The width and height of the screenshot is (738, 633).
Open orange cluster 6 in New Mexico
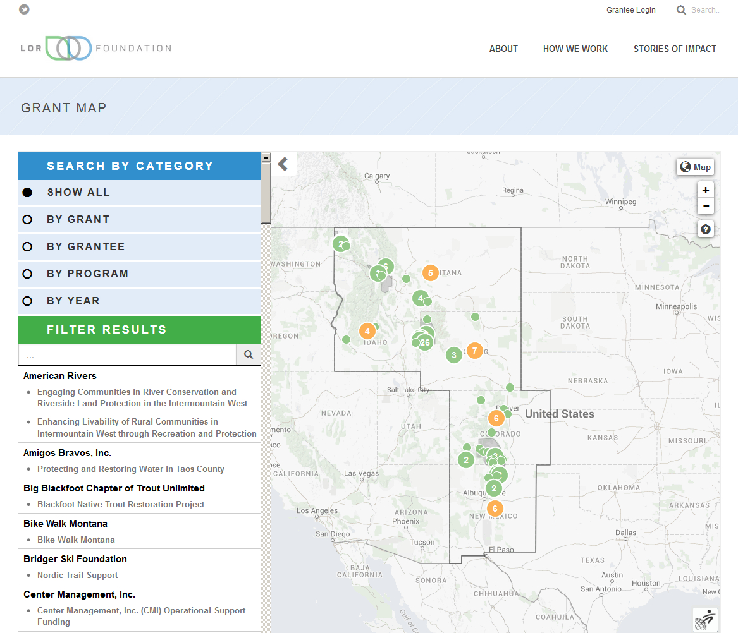(495, 509)
